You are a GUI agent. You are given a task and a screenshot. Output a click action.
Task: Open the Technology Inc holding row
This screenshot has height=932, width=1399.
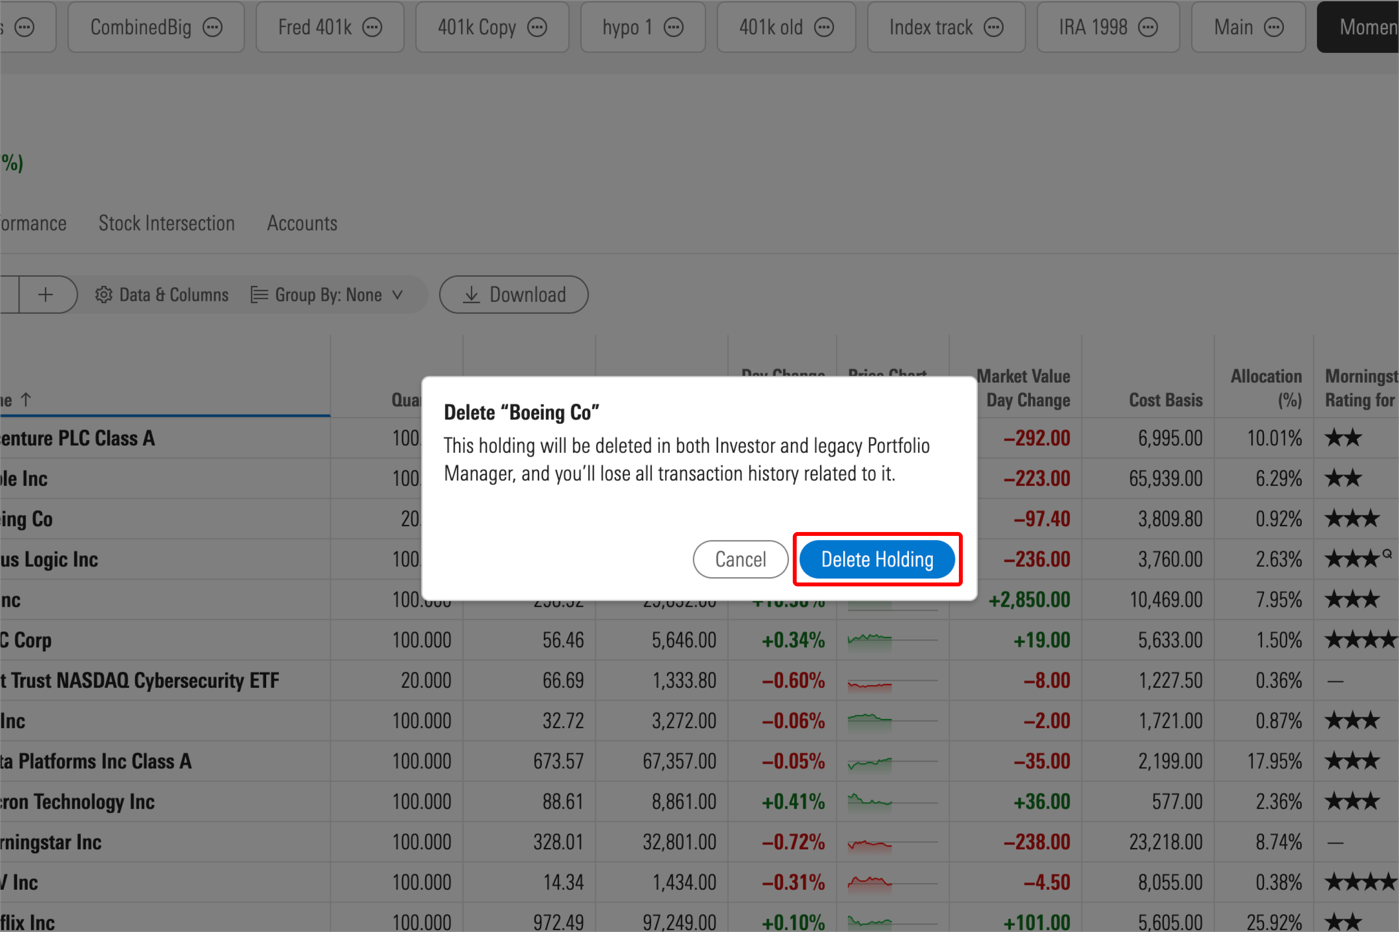[77, 802]
